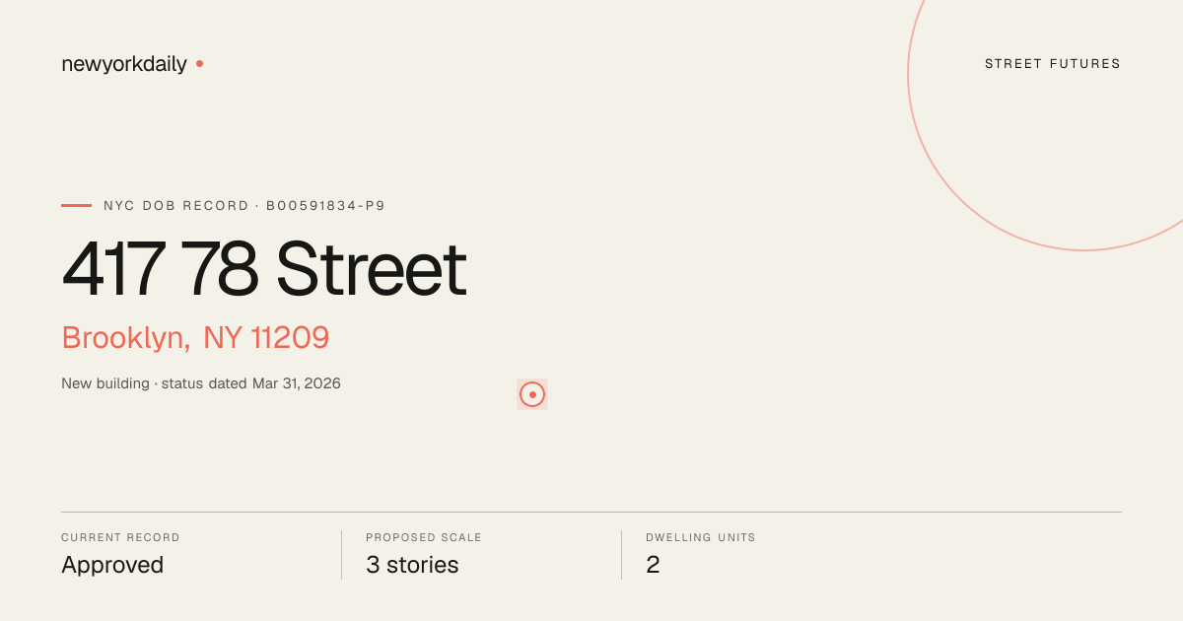The width and height of the screenshot is (1183, 621).
Task: Click the divider between 3 stories and dwelling units
Action: (x=621, y=555)
